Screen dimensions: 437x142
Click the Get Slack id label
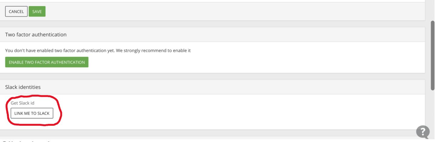coord(23,103)
